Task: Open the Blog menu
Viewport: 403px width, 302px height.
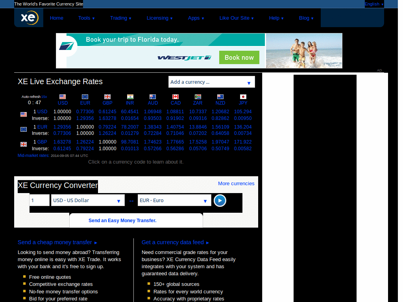Action: [x=306, y=18]
